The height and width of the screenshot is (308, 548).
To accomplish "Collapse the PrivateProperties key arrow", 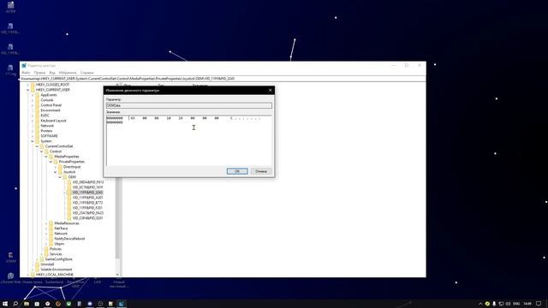I will point(51,162).
